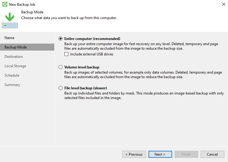Image resolution: width=228 pixels, height=162 pixels.
Task: Click the Next > button
Action: tap(160, 154)
